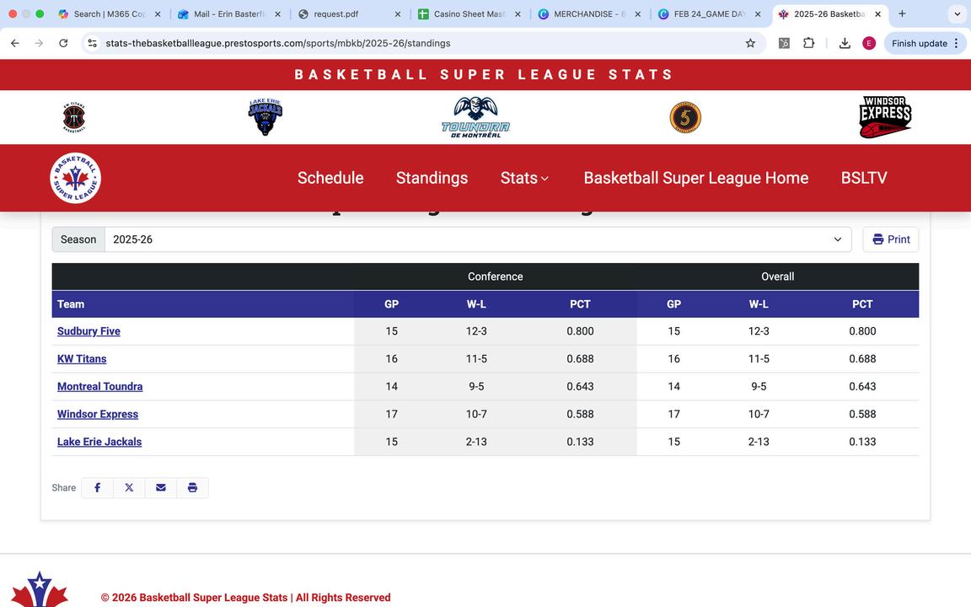The height and width of the screenshot is (607, 971).
Task: Click the share print icon
Action: pyautogui.click(x=192, y=487)
